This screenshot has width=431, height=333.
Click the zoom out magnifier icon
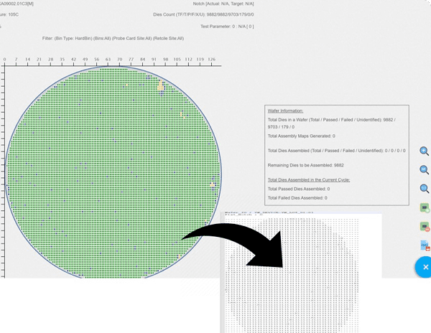pos(425,170)
